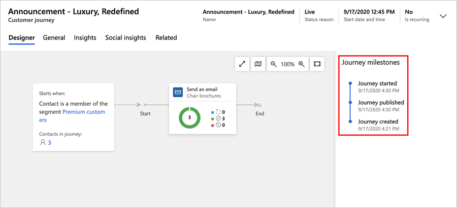Open the Insights tab
The image size is (457, 208).
click(85, 37)
